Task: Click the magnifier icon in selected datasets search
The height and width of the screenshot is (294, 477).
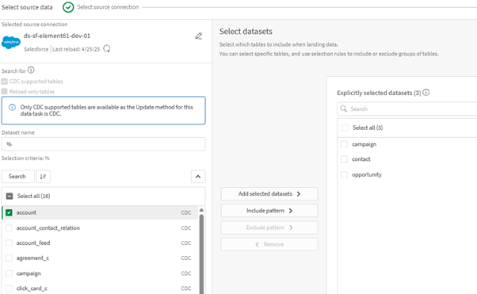Action: click(343, 109)
